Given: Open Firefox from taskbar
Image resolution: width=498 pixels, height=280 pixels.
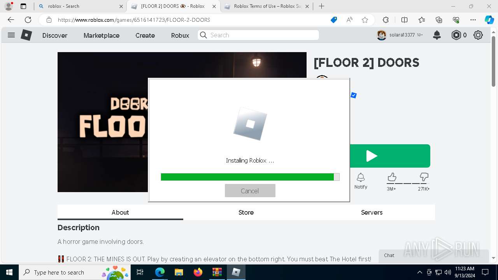Looking at the screenshot, I should point(198,272).
